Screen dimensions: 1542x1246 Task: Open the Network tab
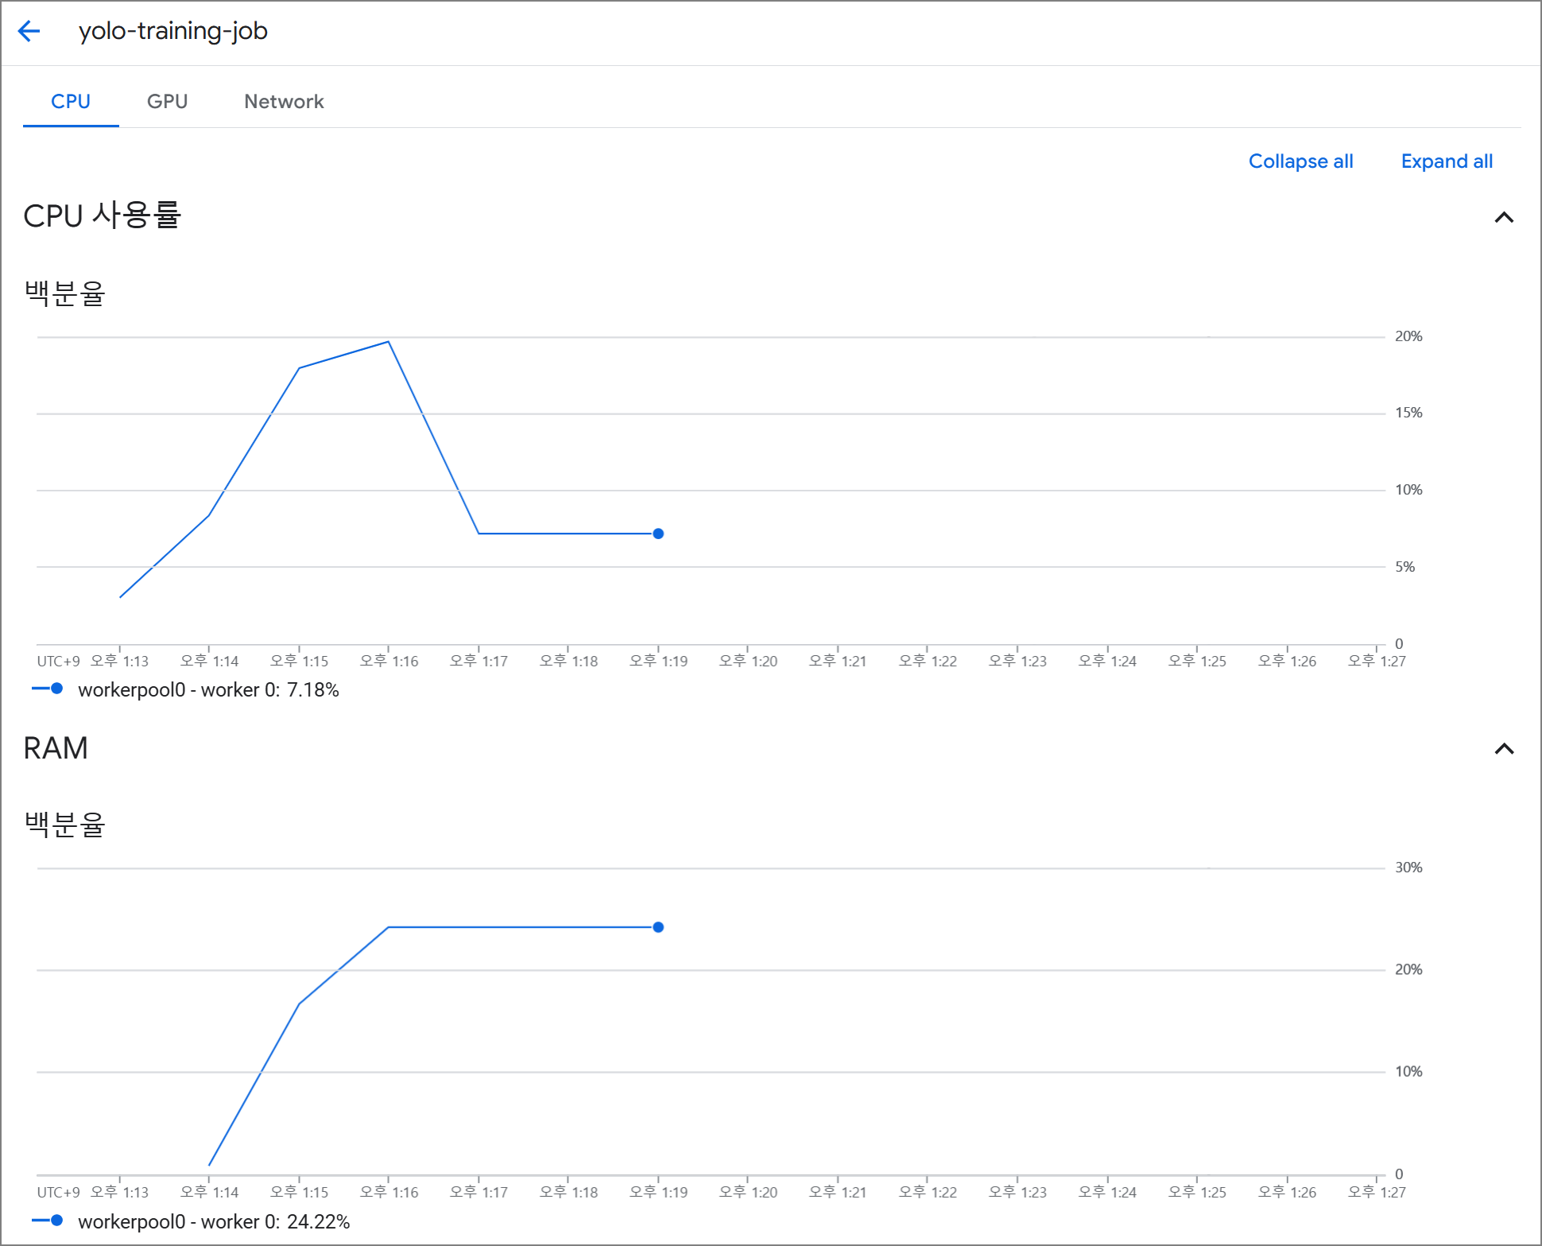point(284,102)
